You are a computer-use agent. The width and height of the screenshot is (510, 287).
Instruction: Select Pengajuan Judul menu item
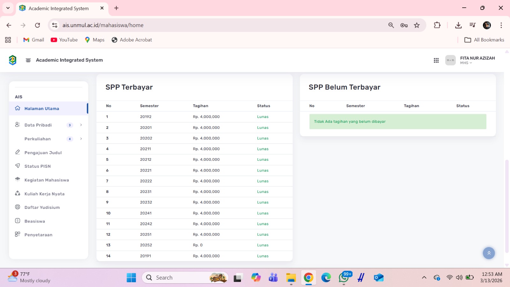coord(43,153)
